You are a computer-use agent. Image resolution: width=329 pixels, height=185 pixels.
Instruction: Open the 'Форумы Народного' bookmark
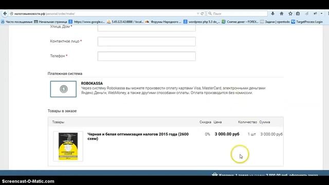coord(163,22)
